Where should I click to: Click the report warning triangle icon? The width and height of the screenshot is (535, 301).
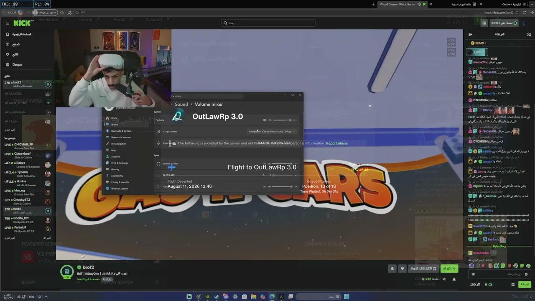[454, 279]
